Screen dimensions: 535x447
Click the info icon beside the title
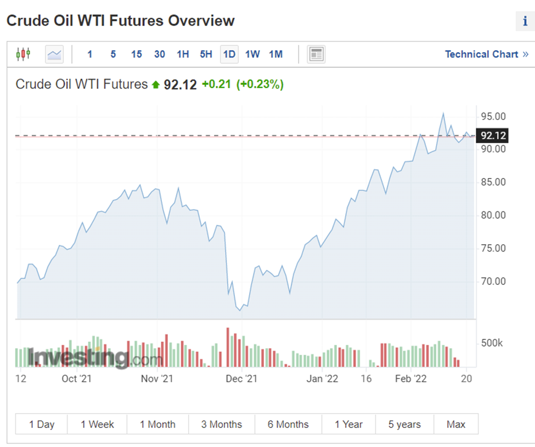[525, 22]
